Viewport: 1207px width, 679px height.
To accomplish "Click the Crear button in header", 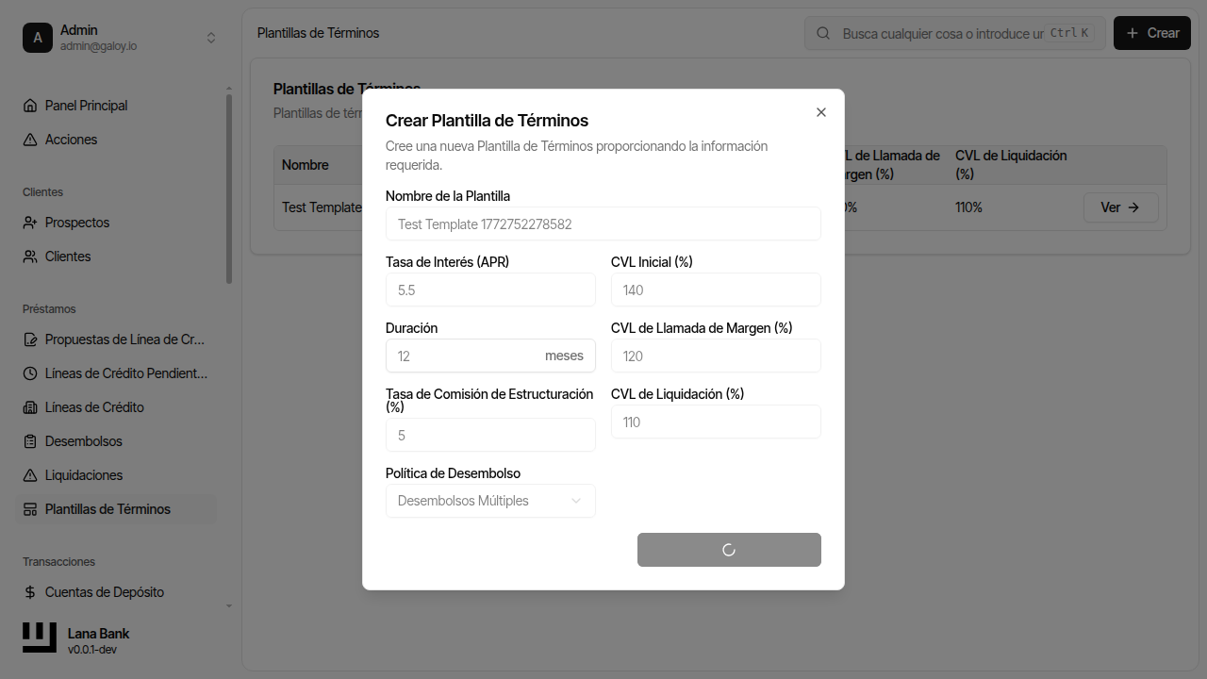I will point(1151,33).
